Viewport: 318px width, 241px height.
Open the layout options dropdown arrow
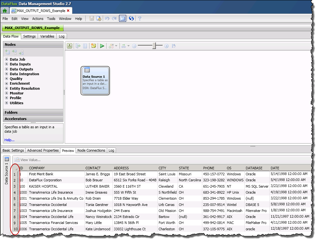(128, 46)
